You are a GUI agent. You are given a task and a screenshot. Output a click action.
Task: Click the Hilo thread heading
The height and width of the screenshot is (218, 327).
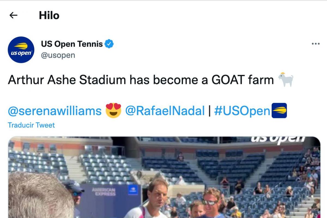point(49,16)
